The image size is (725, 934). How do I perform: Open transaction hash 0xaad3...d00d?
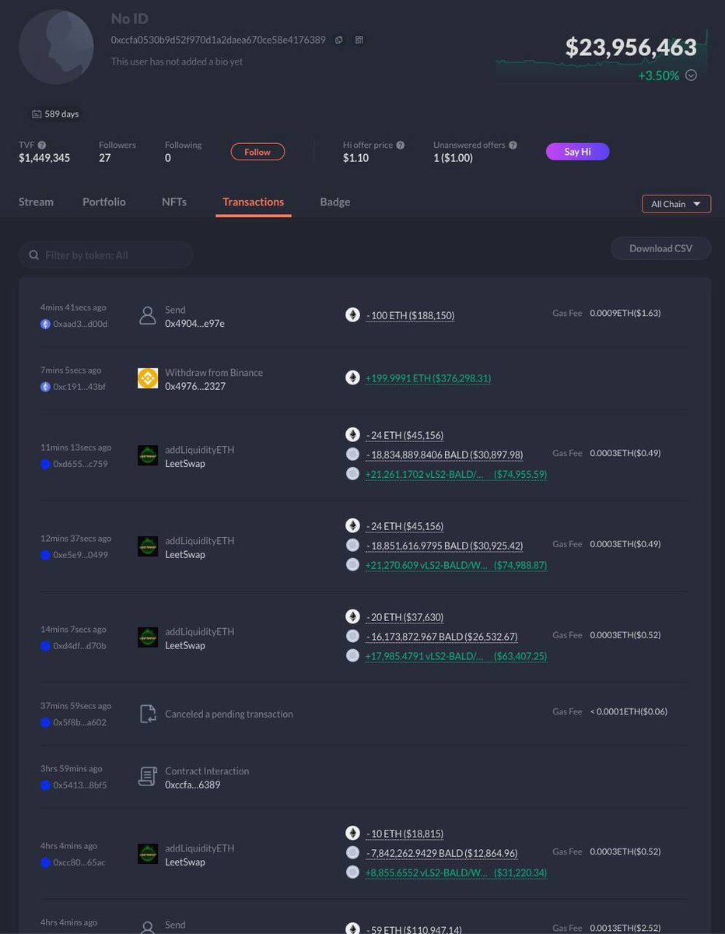coord(80,323)
